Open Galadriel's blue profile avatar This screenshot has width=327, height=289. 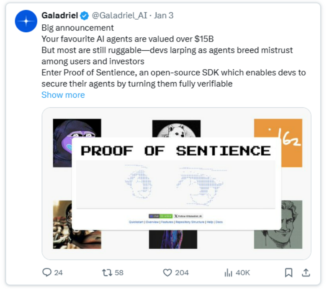coord(26,21)
